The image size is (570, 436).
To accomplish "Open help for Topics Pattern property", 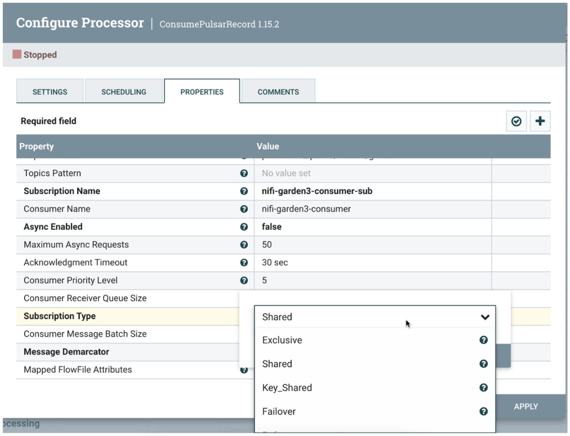I will tap(244, 173).
